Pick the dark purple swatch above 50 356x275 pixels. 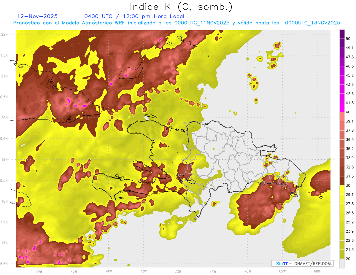coord(342,34)
